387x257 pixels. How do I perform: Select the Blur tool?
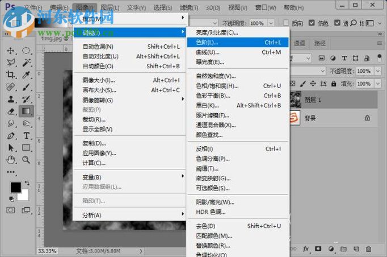10,123
